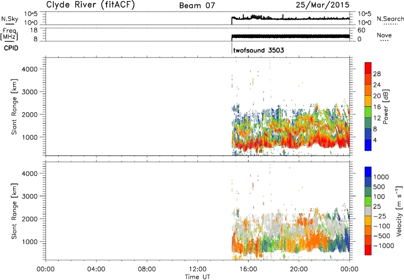The height and width of the screenshot is (280, 404).
Task: Click the "4" value on the power colorbar
Action: [x=375, y=141]
